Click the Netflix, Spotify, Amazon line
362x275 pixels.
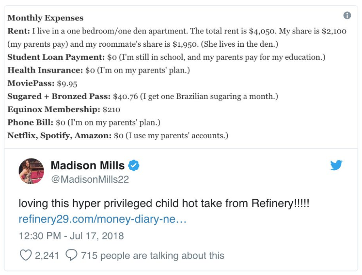(118, 135)
